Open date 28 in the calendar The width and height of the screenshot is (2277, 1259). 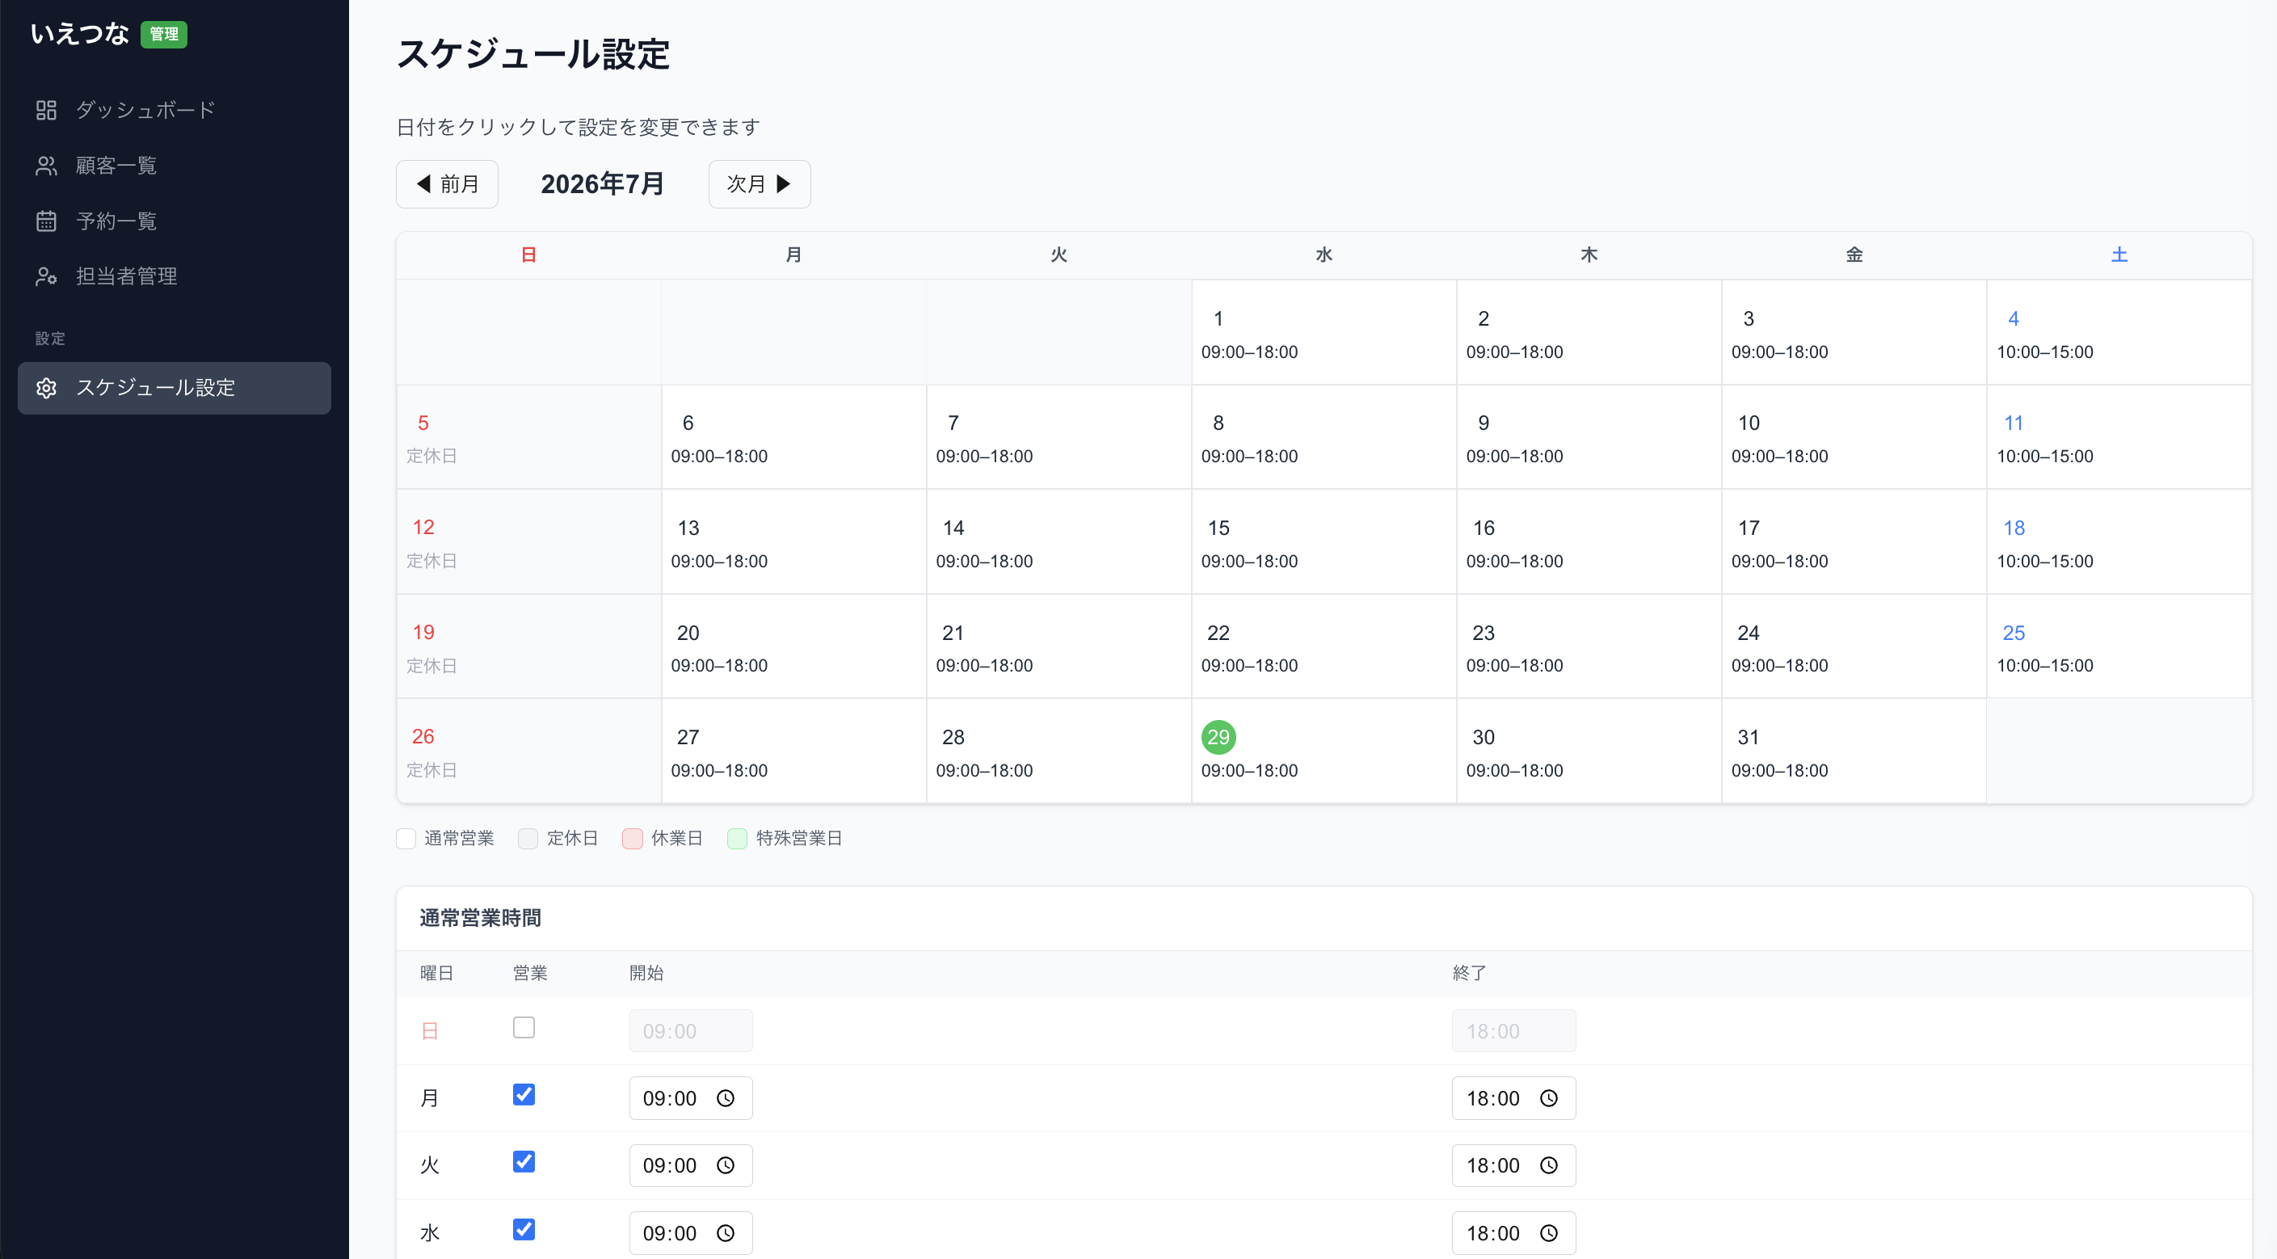tap(1058, 752)
